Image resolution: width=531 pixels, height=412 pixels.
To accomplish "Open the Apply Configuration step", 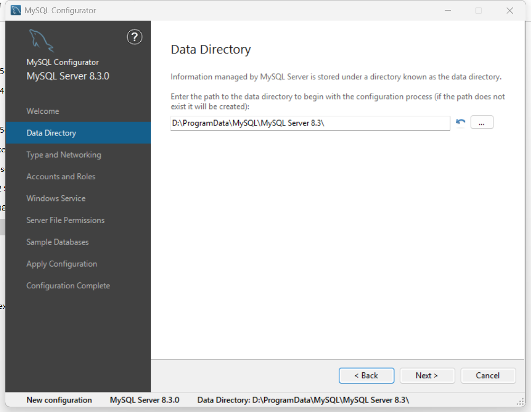I will click(78, 264).
